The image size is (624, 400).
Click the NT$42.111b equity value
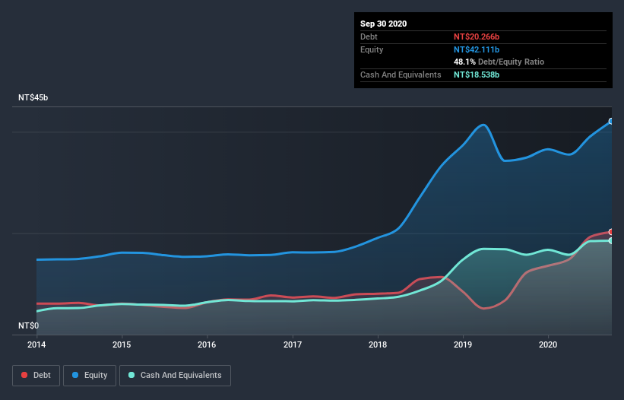(x=477, y=49)
